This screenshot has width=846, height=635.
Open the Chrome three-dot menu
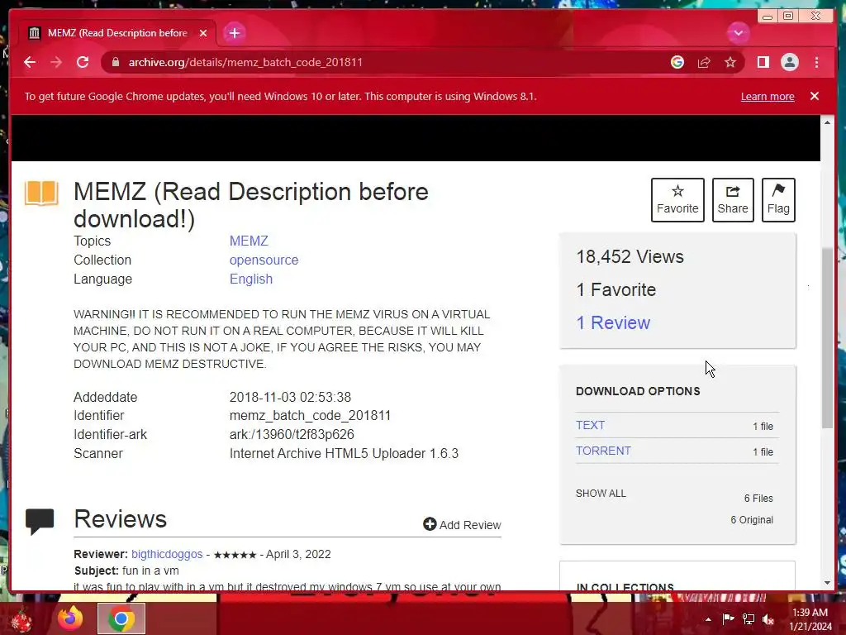coord(816,62)
